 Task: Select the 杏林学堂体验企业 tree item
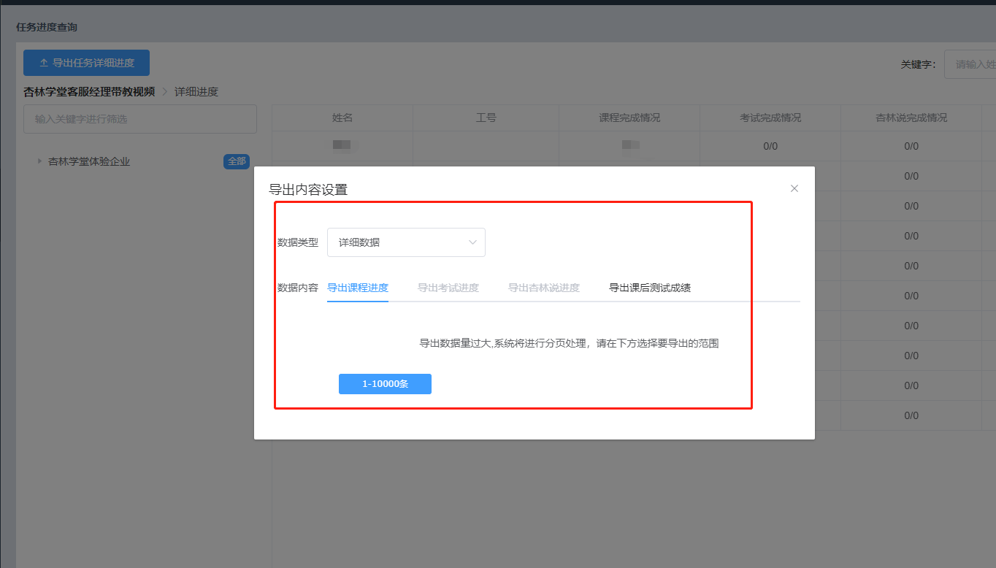pyautogui.click(x=89, y=161)
